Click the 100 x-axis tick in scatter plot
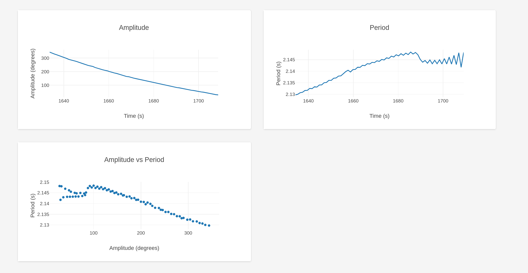 tap(93, 233)
